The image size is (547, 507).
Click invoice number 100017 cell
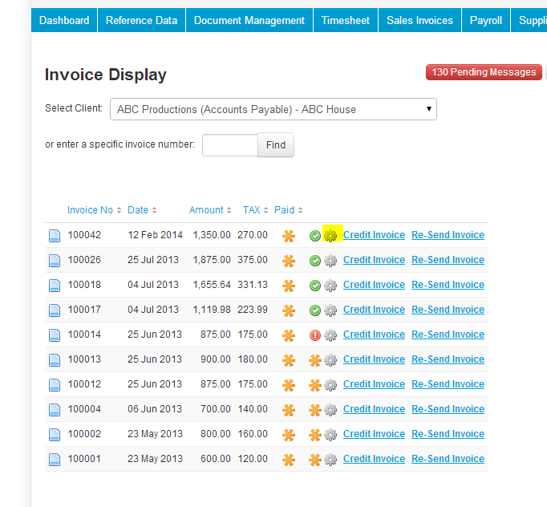[84, 310]
